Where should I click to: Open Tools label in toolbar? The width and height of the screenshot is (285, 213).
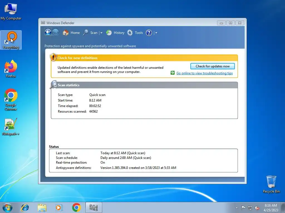tap(139, 33)
